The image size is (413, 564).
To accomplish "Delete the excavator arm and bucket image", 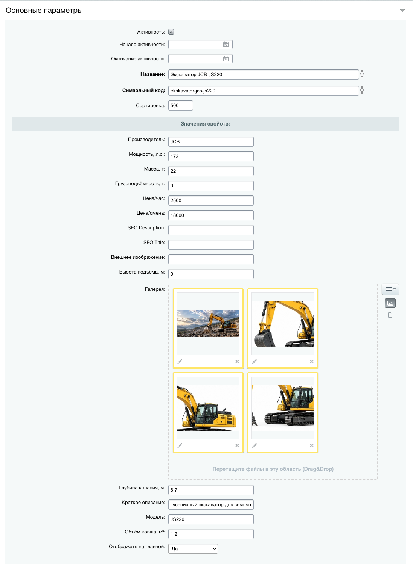I will (x=312, y=361).
